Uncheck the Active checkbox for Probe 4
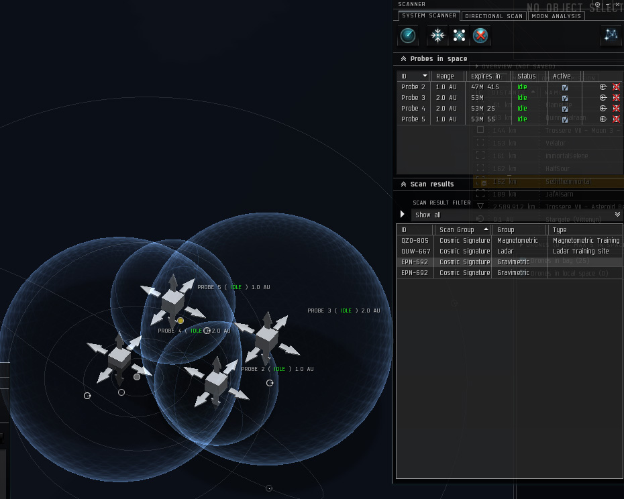 565,109
